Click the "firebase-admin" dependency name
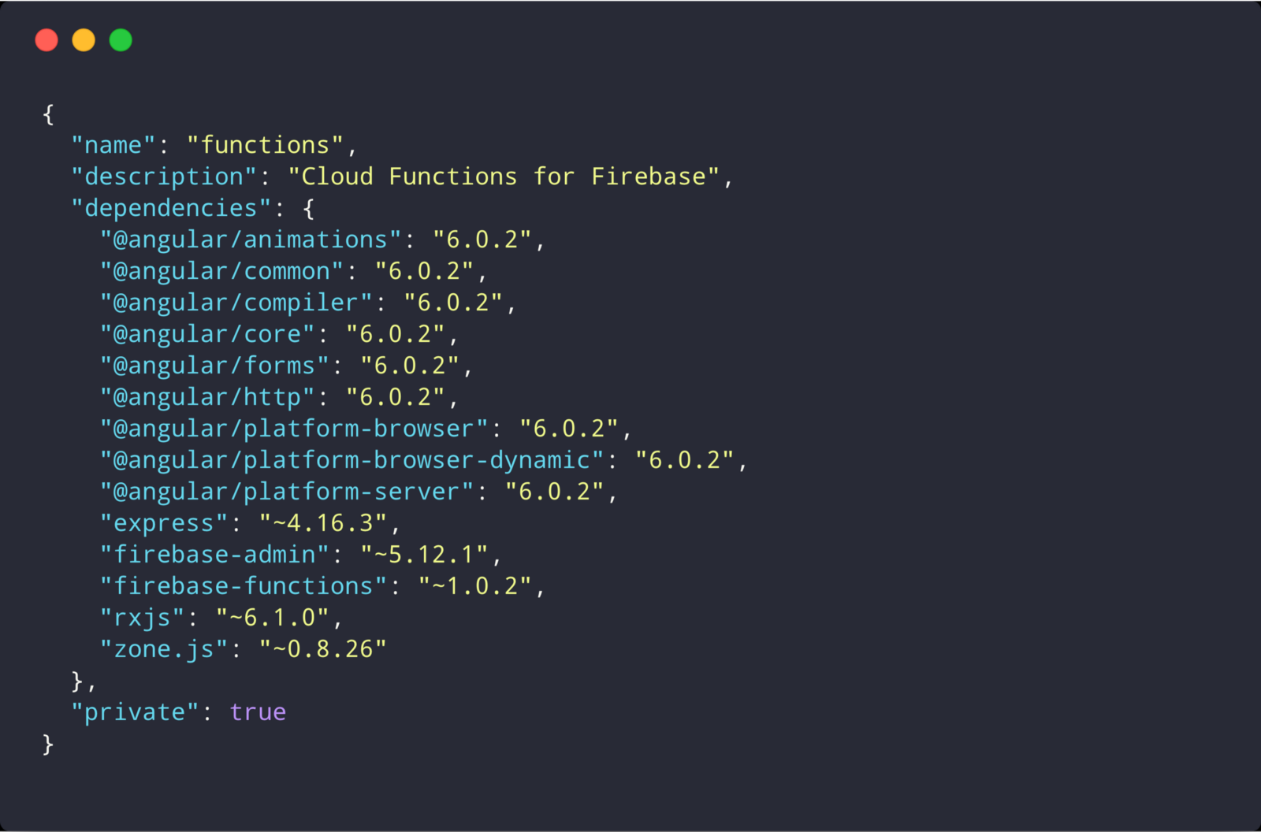1261x832 pixels. click(x=214, y=555)
